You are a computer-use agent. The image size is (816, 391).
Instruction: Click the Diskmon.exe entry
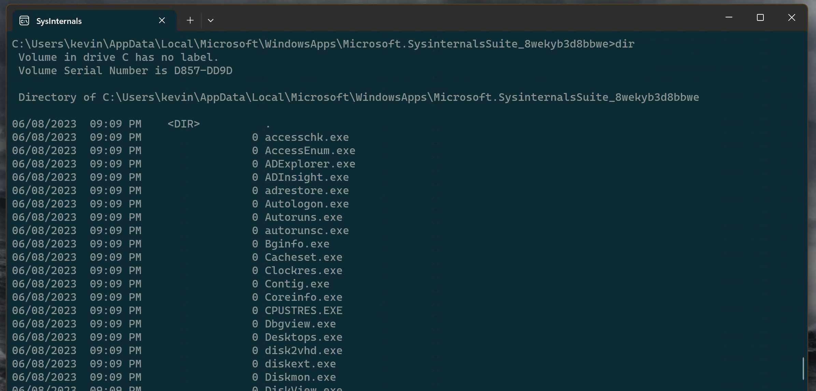pyautogui.click(x=300, y=377)
